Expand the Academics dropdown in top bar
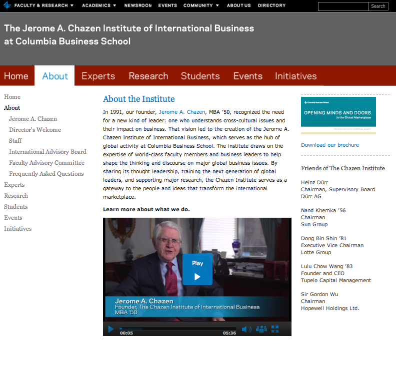Viewport: 396px width, 372px height. coord(99,5)
